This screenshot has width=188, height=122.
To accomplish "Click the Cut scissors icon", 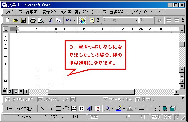I will tap(51, 20).
